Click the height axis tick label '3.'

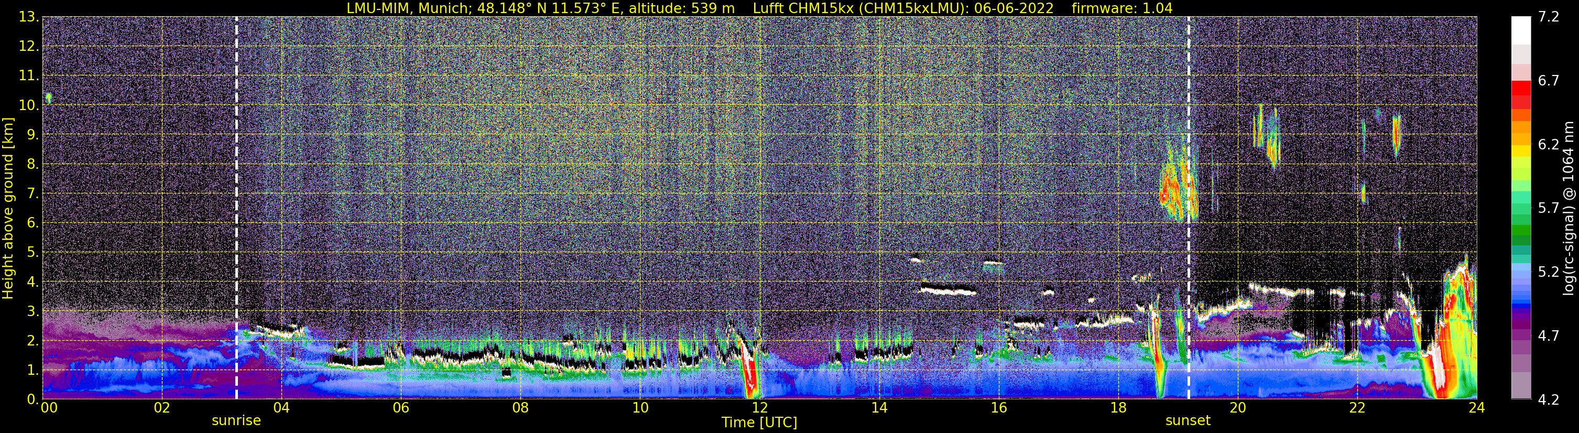point(32,311)
